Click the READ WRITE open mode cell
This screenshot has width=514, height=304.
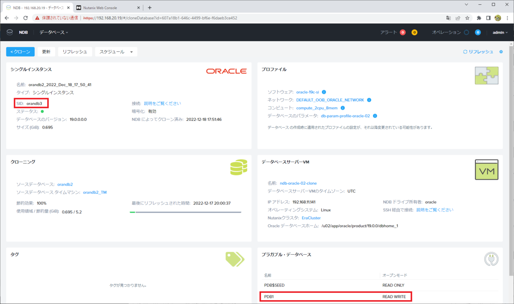394,296
